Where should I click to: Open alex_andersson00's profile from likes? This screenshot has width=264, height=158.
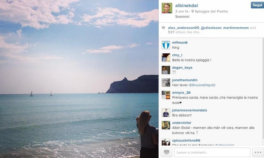183,28
